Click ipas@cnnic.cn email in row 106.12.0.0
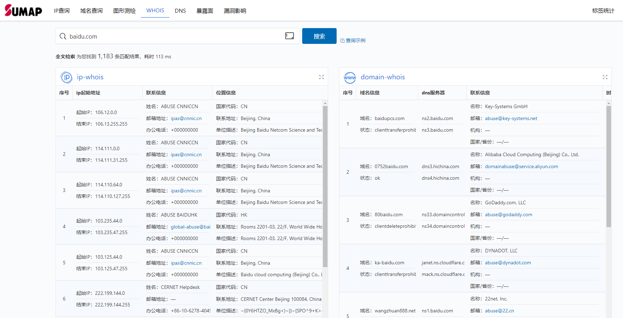Image resolution: width=623 pixels, height=318 pixels. (x=186, y=118)
